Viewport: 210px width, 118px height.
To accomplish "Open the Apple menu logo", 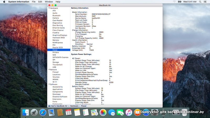I will click(x=4, y=2).
